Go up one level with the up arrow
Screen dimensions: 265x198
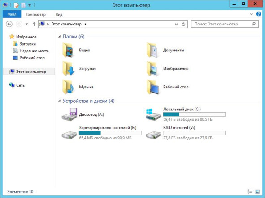coord(34,24)
